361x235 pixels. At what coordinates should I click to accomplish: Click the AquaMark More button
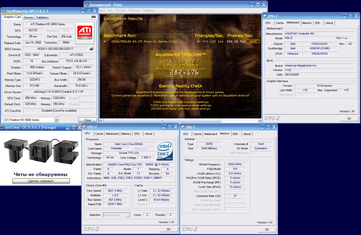[x=253, y=41]
